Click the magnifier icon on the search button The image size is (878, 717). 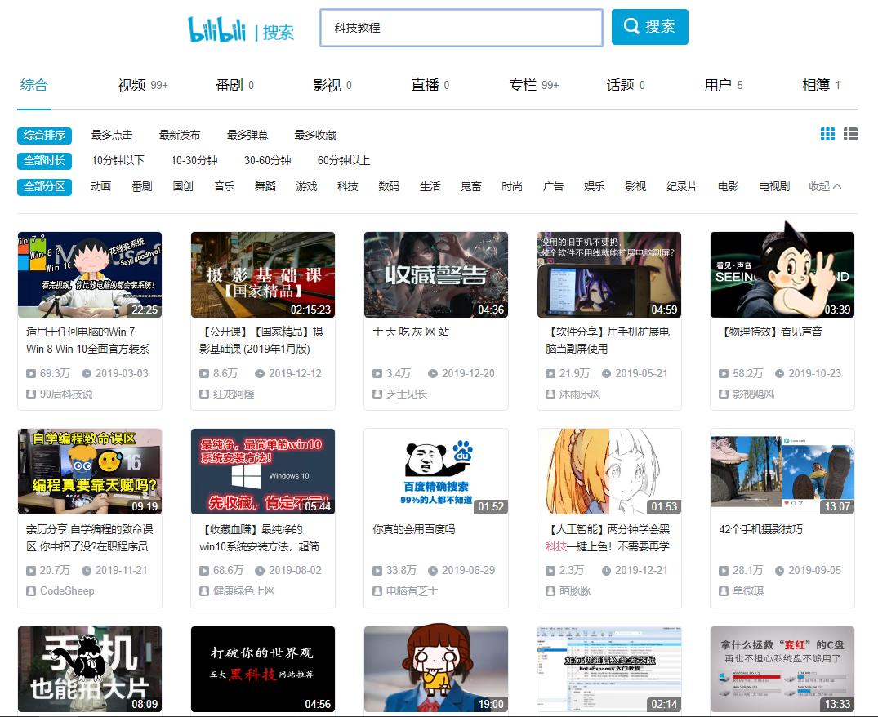pos(630,27)
